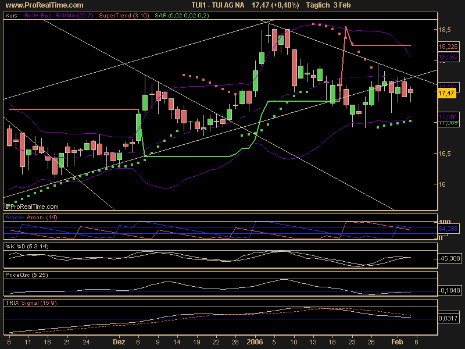Click the Aroon value tag 64,286
465x349 pixels.
coord(447,230)
